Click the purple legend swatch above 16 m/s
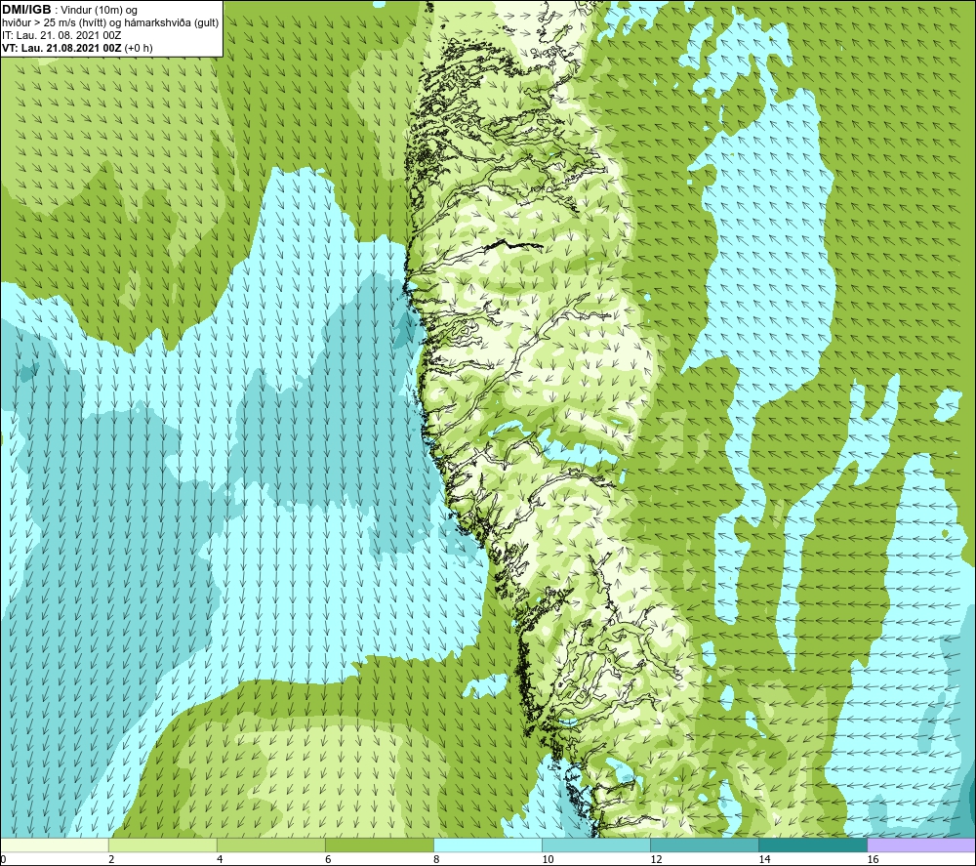The width and height of the screenshot is (976, 866). coord(921,845)
